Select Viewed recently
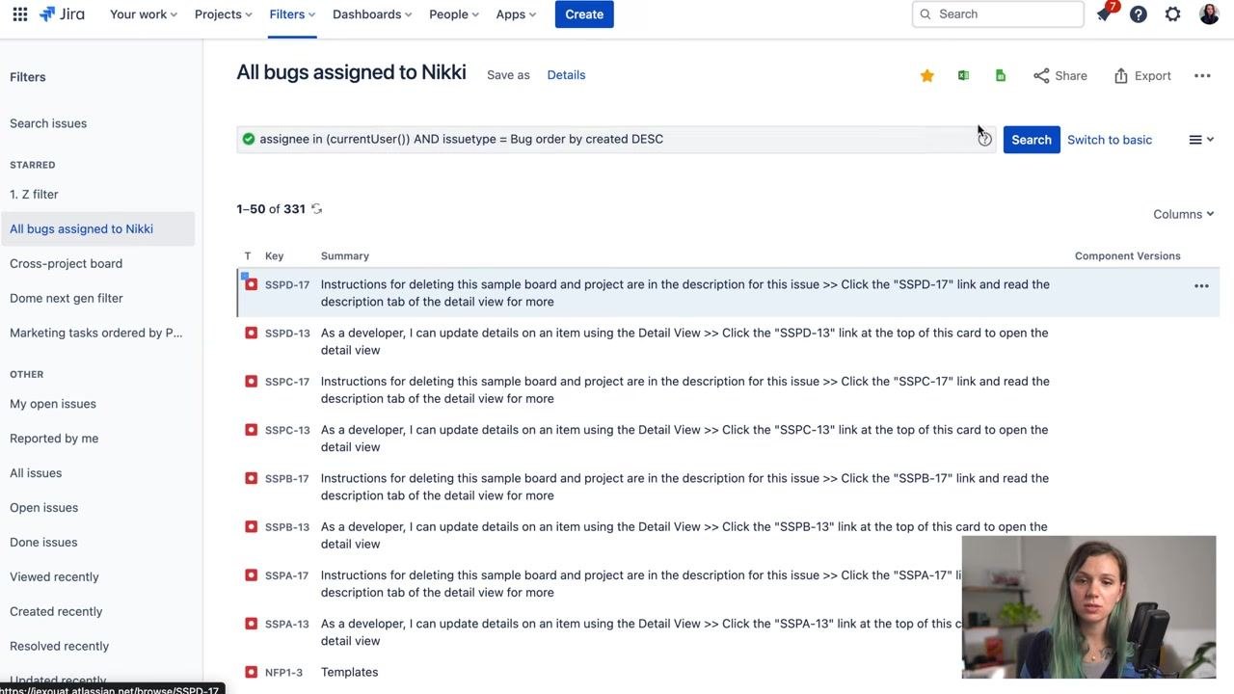The width and height of the screenshot is (1234, 694). (54, 577)
